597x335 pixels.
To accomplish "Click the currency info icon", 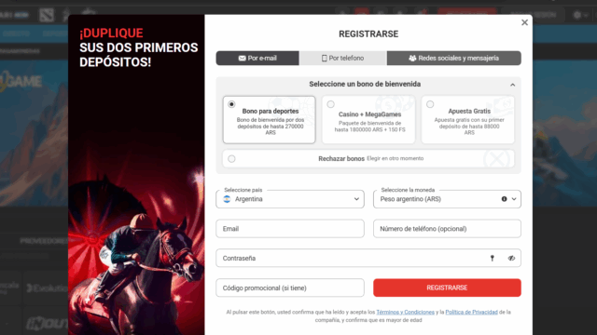I will click(504, 199).
